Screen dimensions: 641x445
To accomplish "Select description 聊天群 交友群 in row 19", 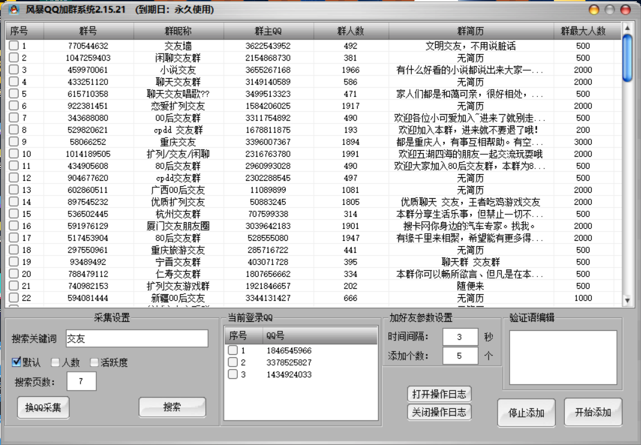I will tap(471, 262).
